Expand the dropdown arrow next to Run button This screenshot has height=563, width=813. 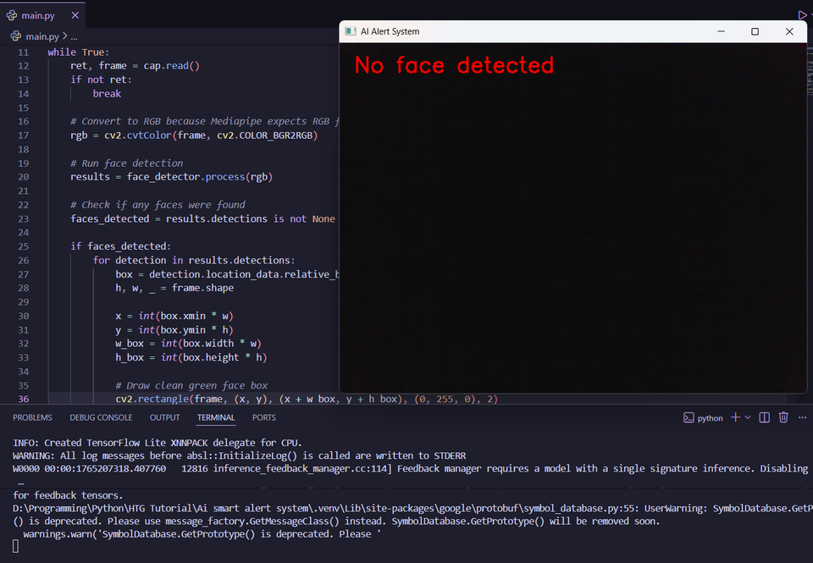click(x=810, y=14)
